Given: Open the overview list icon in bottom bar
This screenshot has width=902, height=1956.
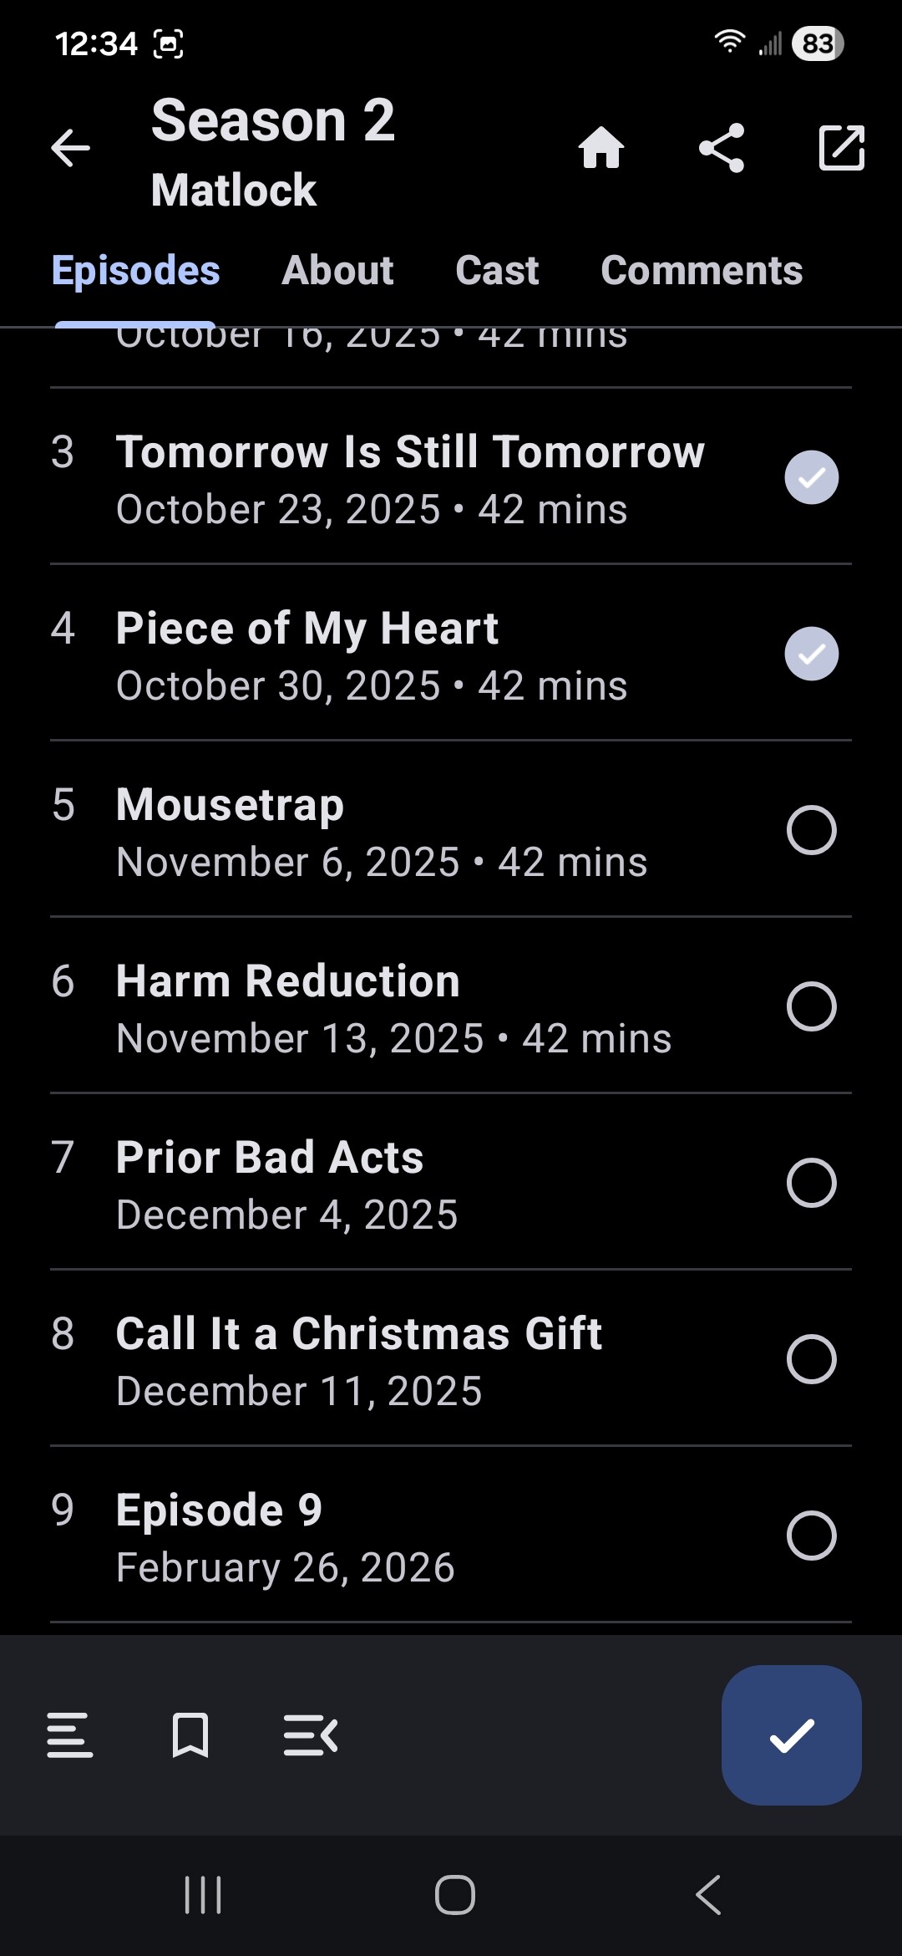Looking at the screenshot, I should (70, 1735).
